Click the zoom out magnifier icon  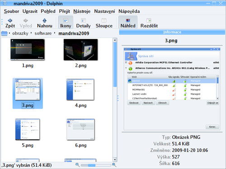tap(78, 165)
